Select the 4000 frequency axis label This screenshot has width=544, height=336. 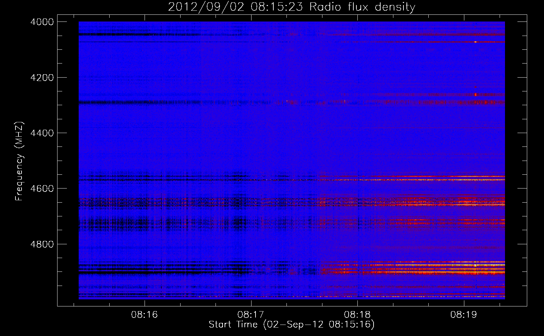click(x=42, y=22)
